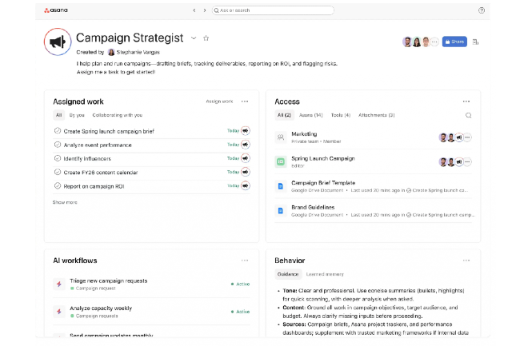Select the Tools (4) tab in Access

(x=341, y=115)
